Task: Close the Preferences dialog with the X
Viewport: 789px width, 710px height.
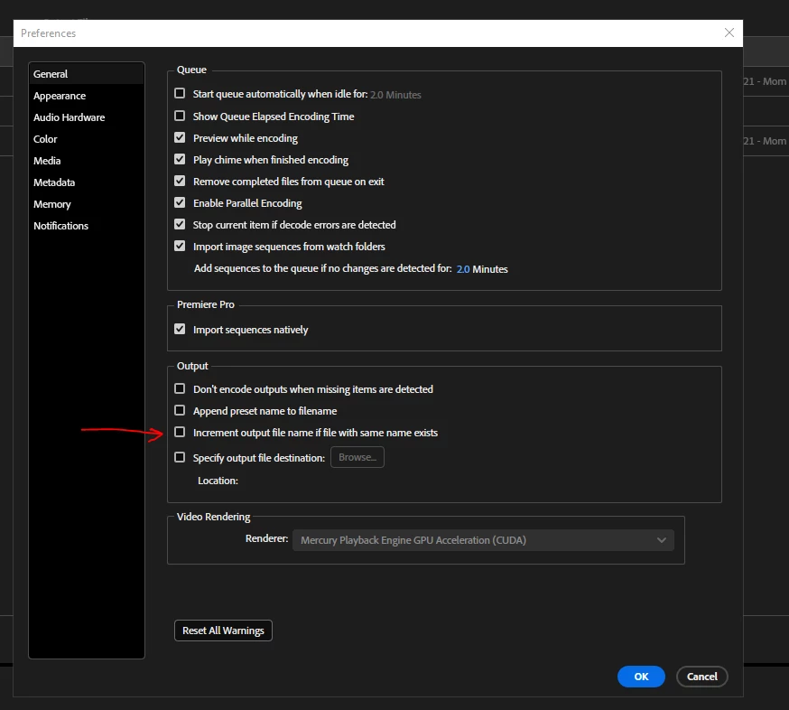Action: tap(729, 33)
